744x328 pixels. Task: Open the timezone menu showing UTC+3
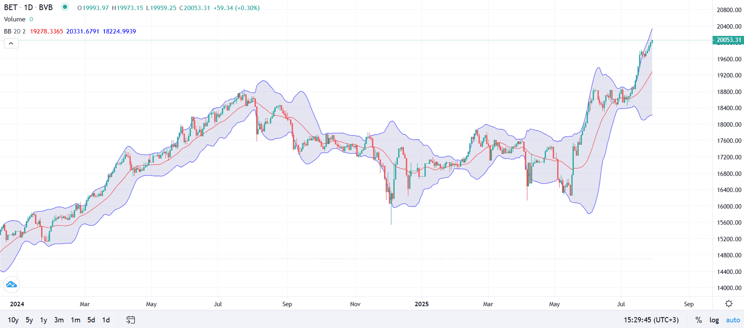tap(651, 320)
